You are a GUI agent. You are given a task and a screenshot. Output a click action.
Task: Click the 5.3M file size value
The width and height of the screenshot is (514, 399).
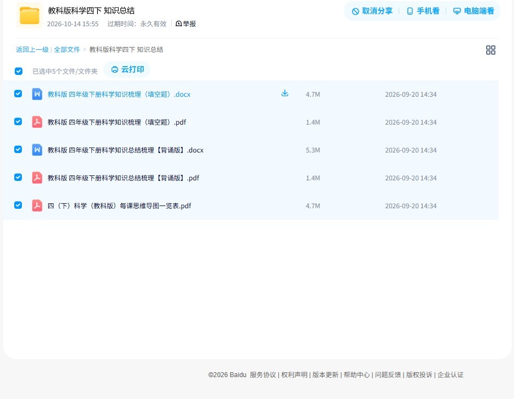pyautogui.click(x=313, y=150)
